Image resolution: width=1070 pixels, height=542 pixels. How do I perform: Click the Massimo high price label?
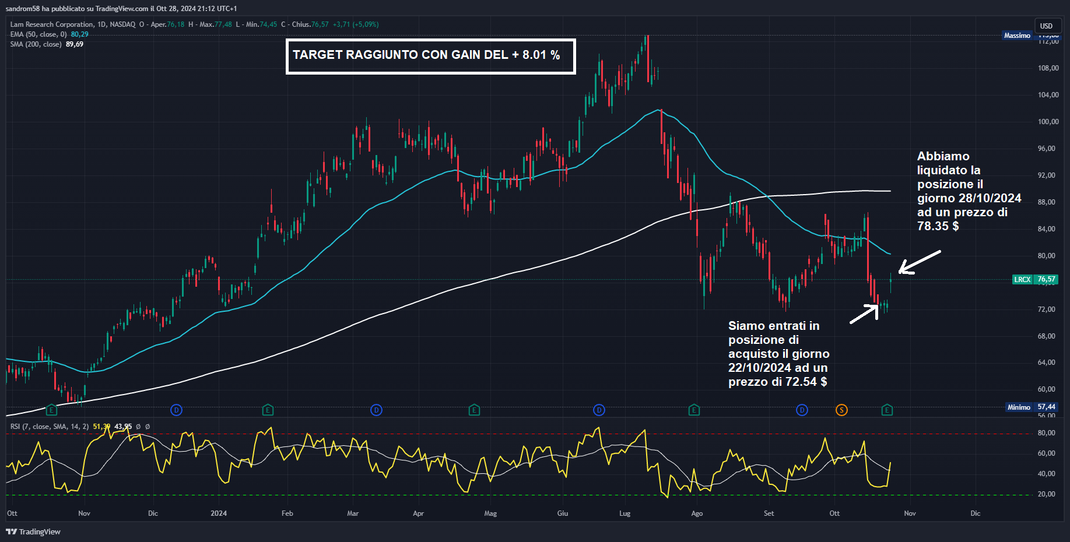coord(1018,36)
